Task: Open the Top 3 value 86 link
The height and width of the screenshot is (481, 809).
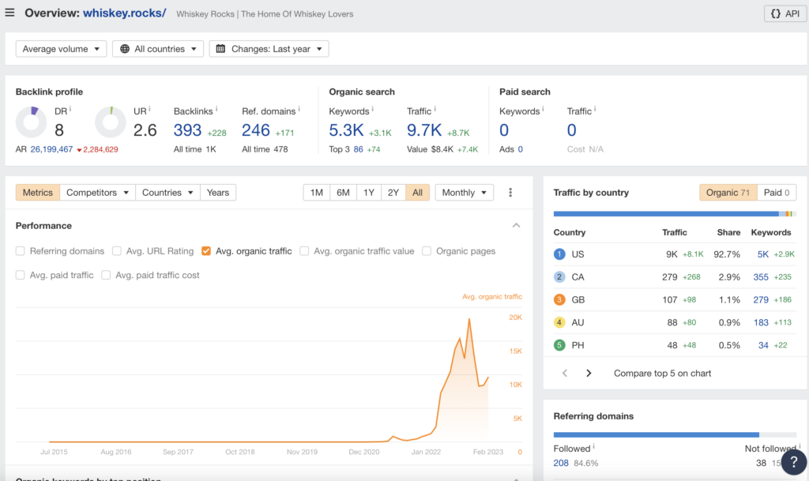Action: (358, 149)
